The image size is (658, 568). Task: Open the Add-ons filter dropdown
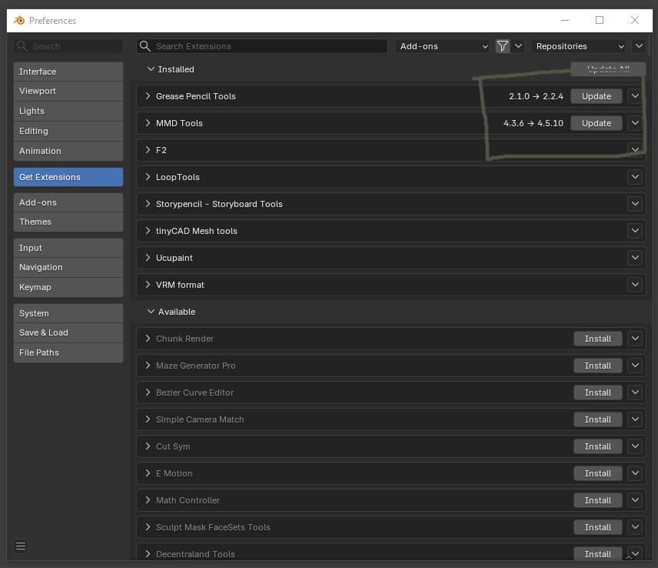click(443, 46)
